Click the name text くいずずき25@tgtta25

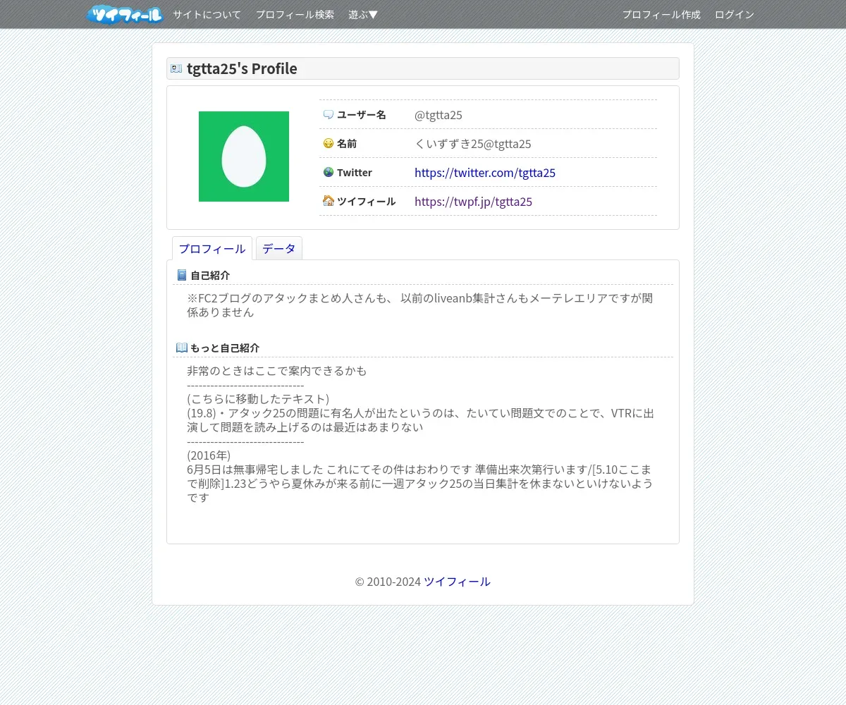pyautogui.click(x=473, y=144)
